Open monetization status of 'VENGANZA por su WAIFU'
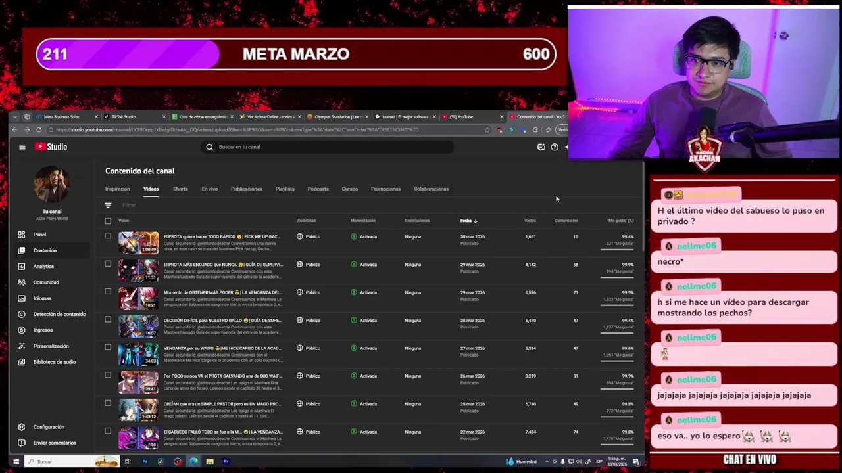The width and height of the screenshot is (842, 473). tap(364, 348)
